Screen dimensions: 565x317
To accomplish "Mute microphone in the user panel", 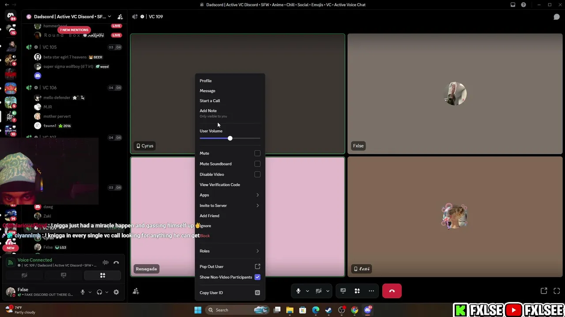I will tap(83, 292).
